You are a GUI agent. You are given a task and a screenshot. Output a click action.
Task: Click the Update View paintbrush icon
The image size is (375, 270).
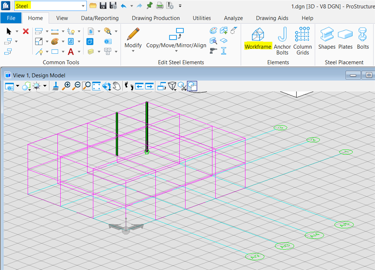click(55, 86)
